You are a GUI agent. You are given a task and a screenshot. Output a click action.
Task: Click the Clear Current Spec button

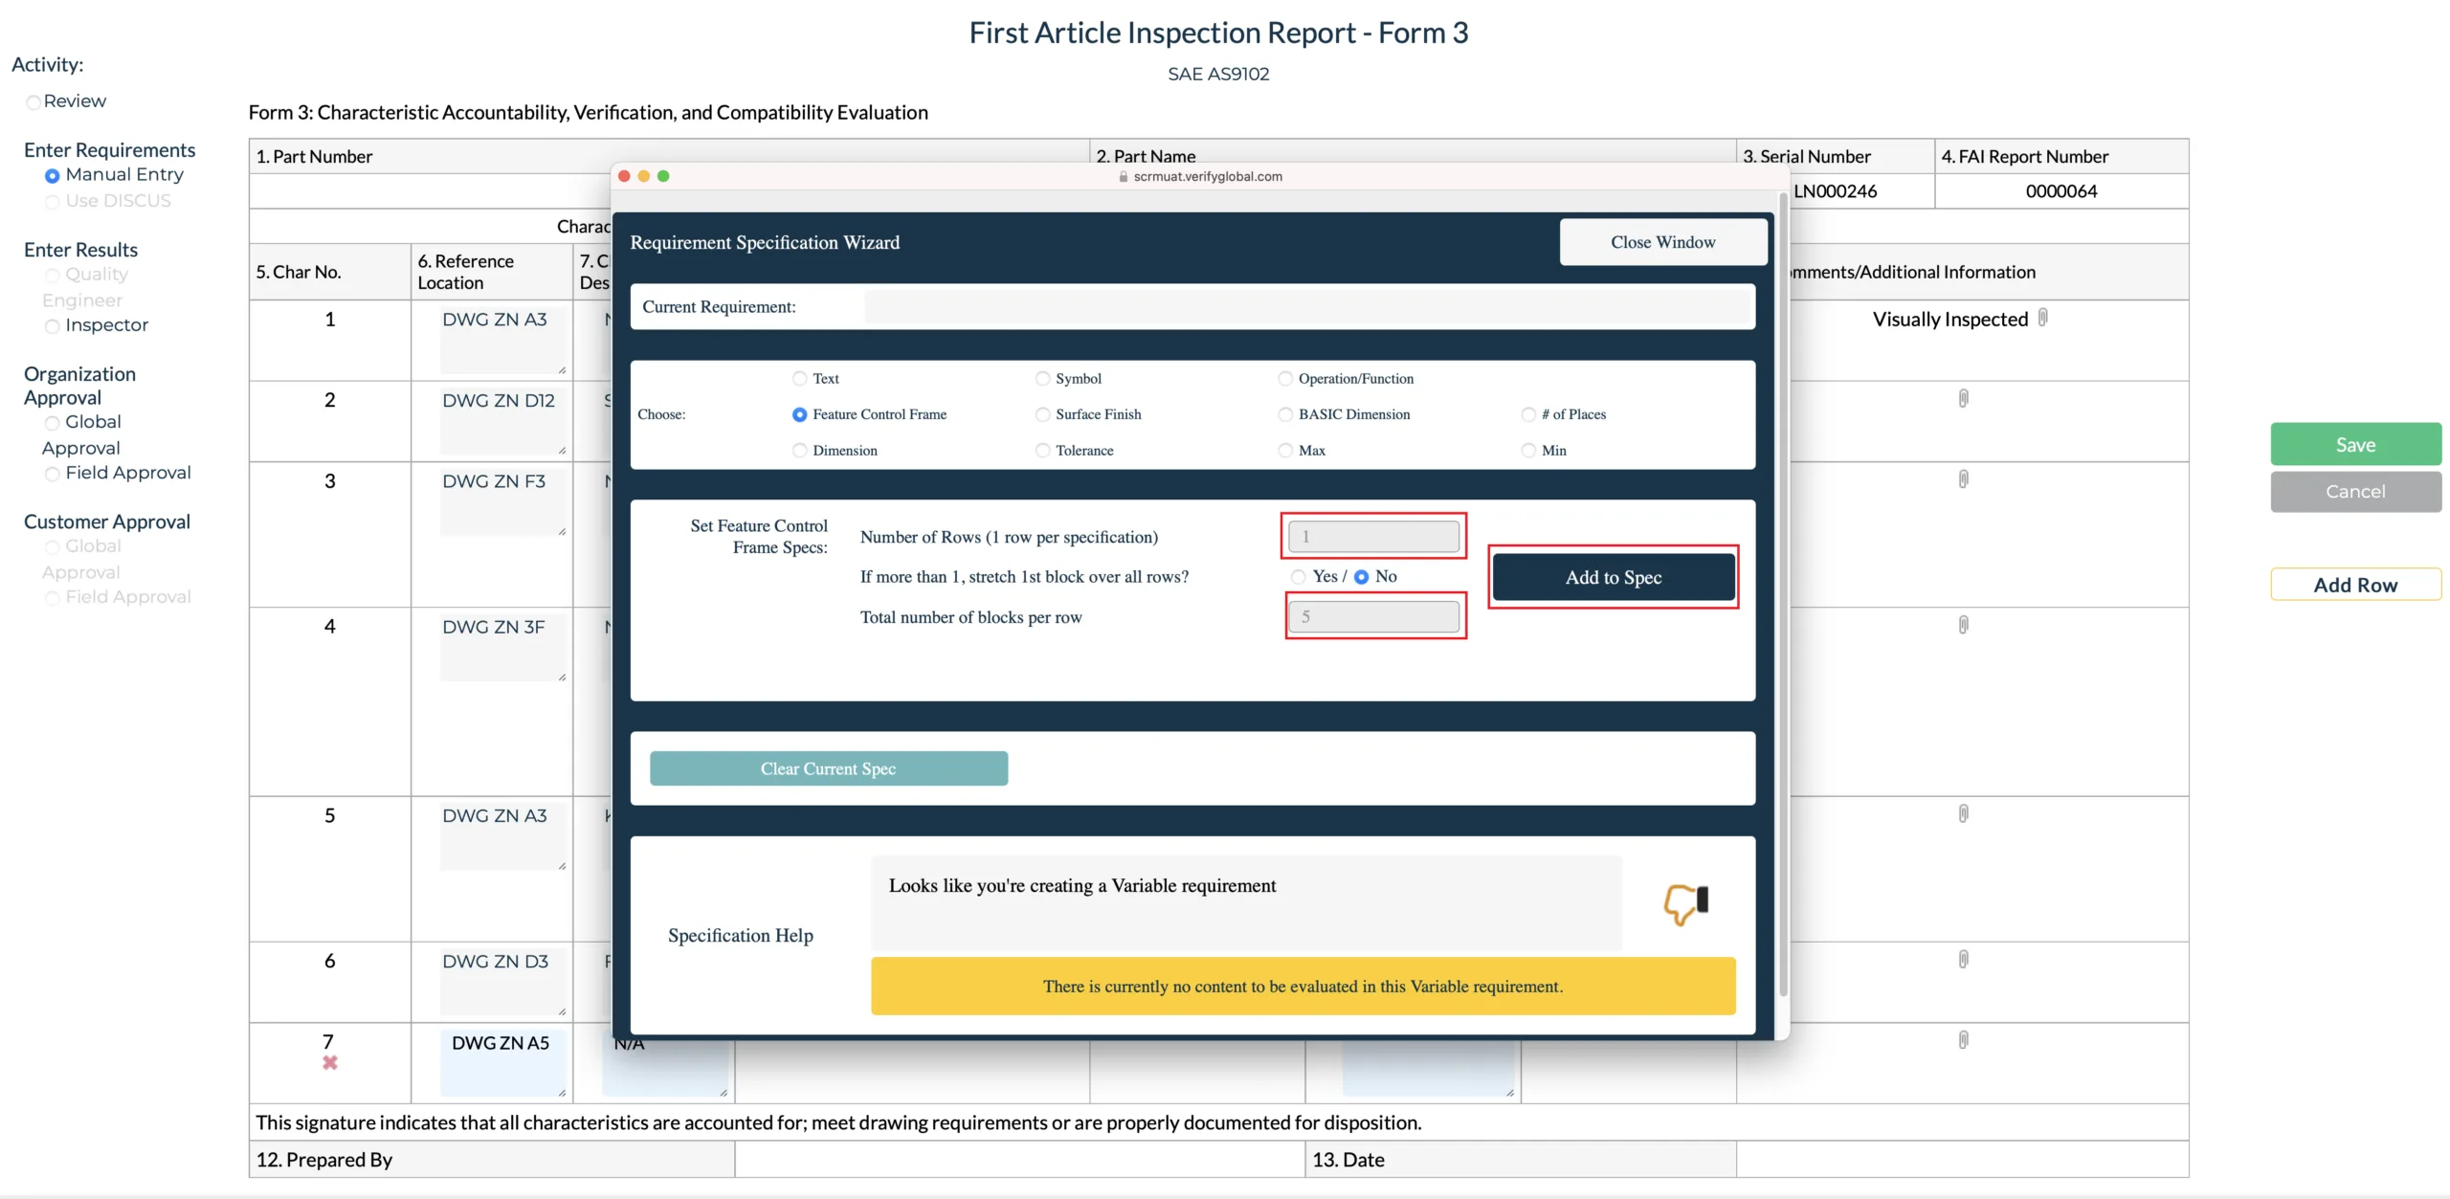tap(828, 767)
